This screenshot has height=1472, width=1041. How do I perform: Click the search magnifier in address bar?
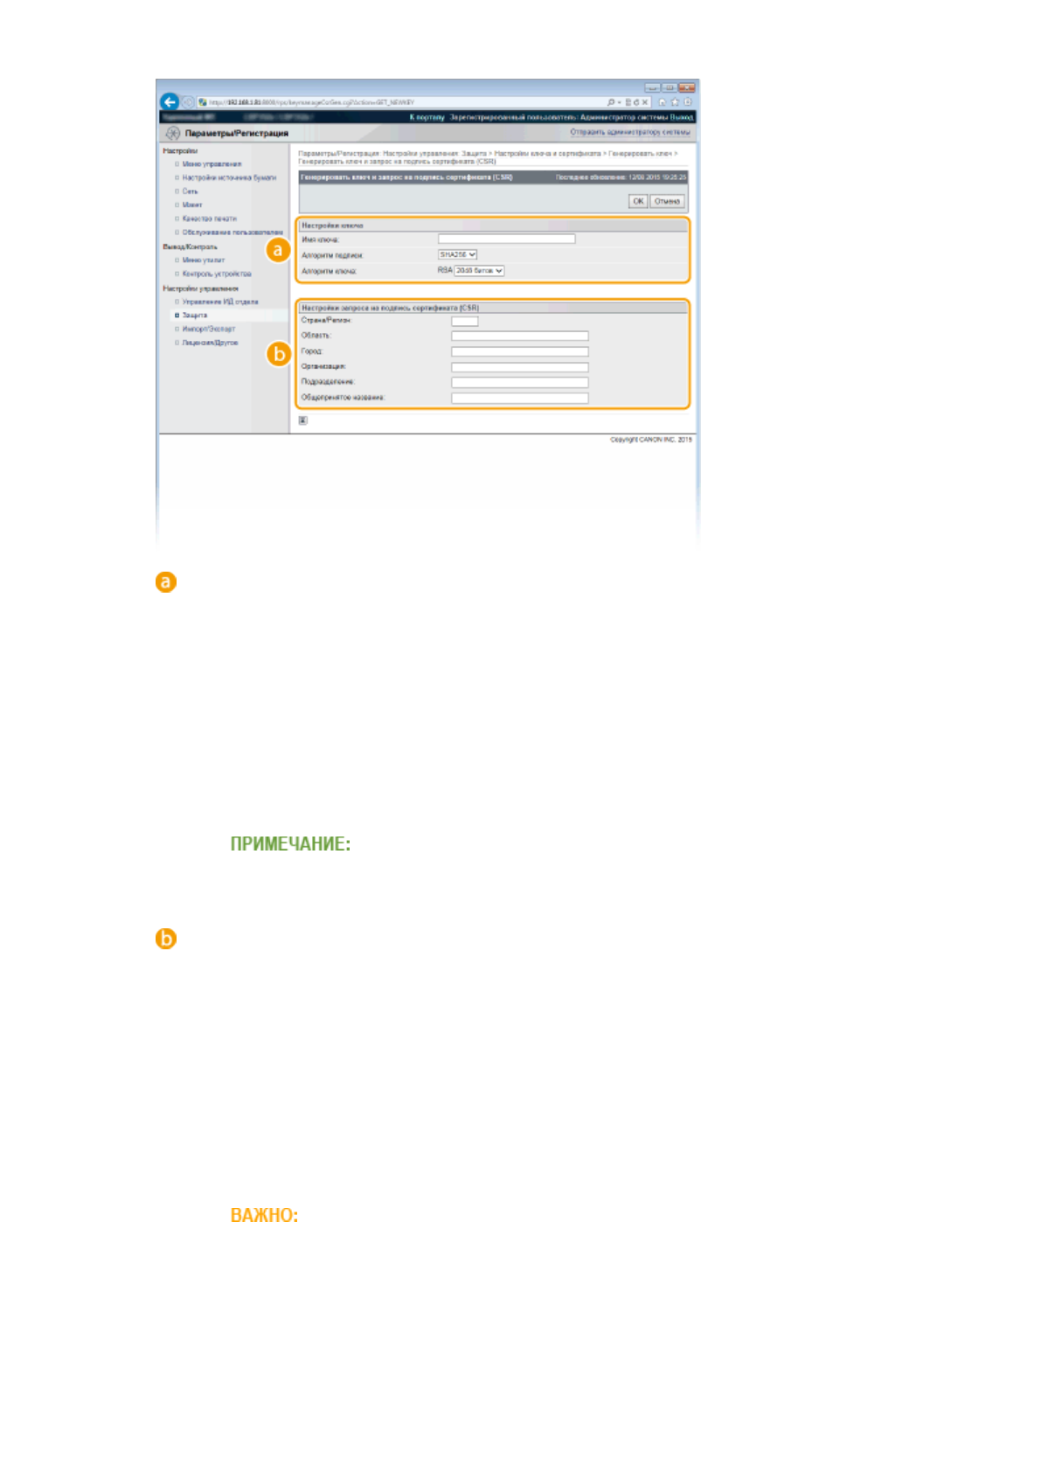(610, 102)
